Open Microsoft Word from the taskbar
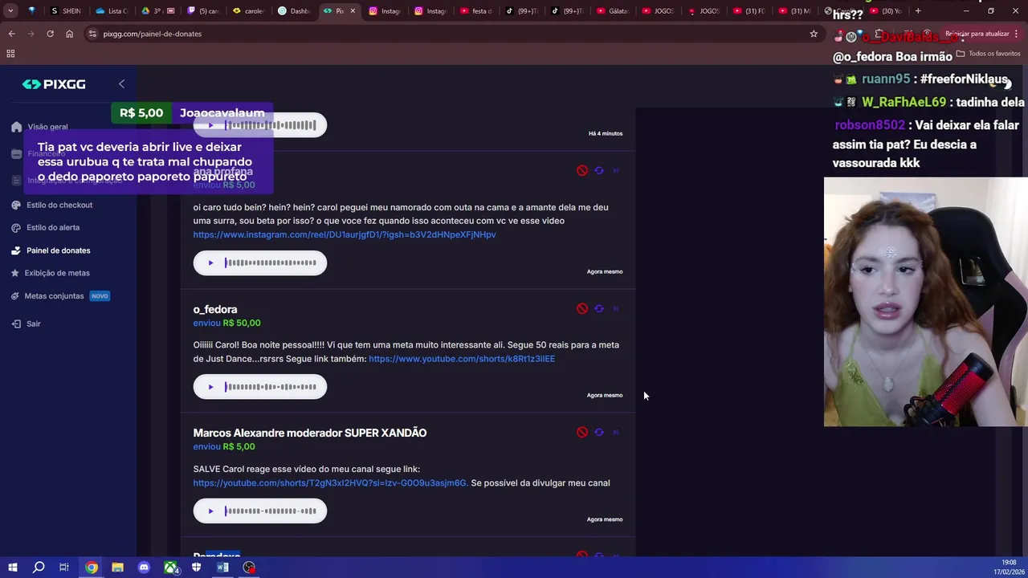The width and height of the screenshot is (1028, 578). (x=222, y=568)
